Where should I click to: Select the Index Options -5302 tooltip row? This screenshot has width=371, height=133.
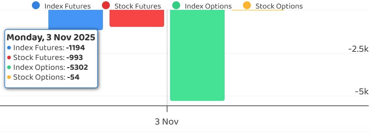[47, 67]
